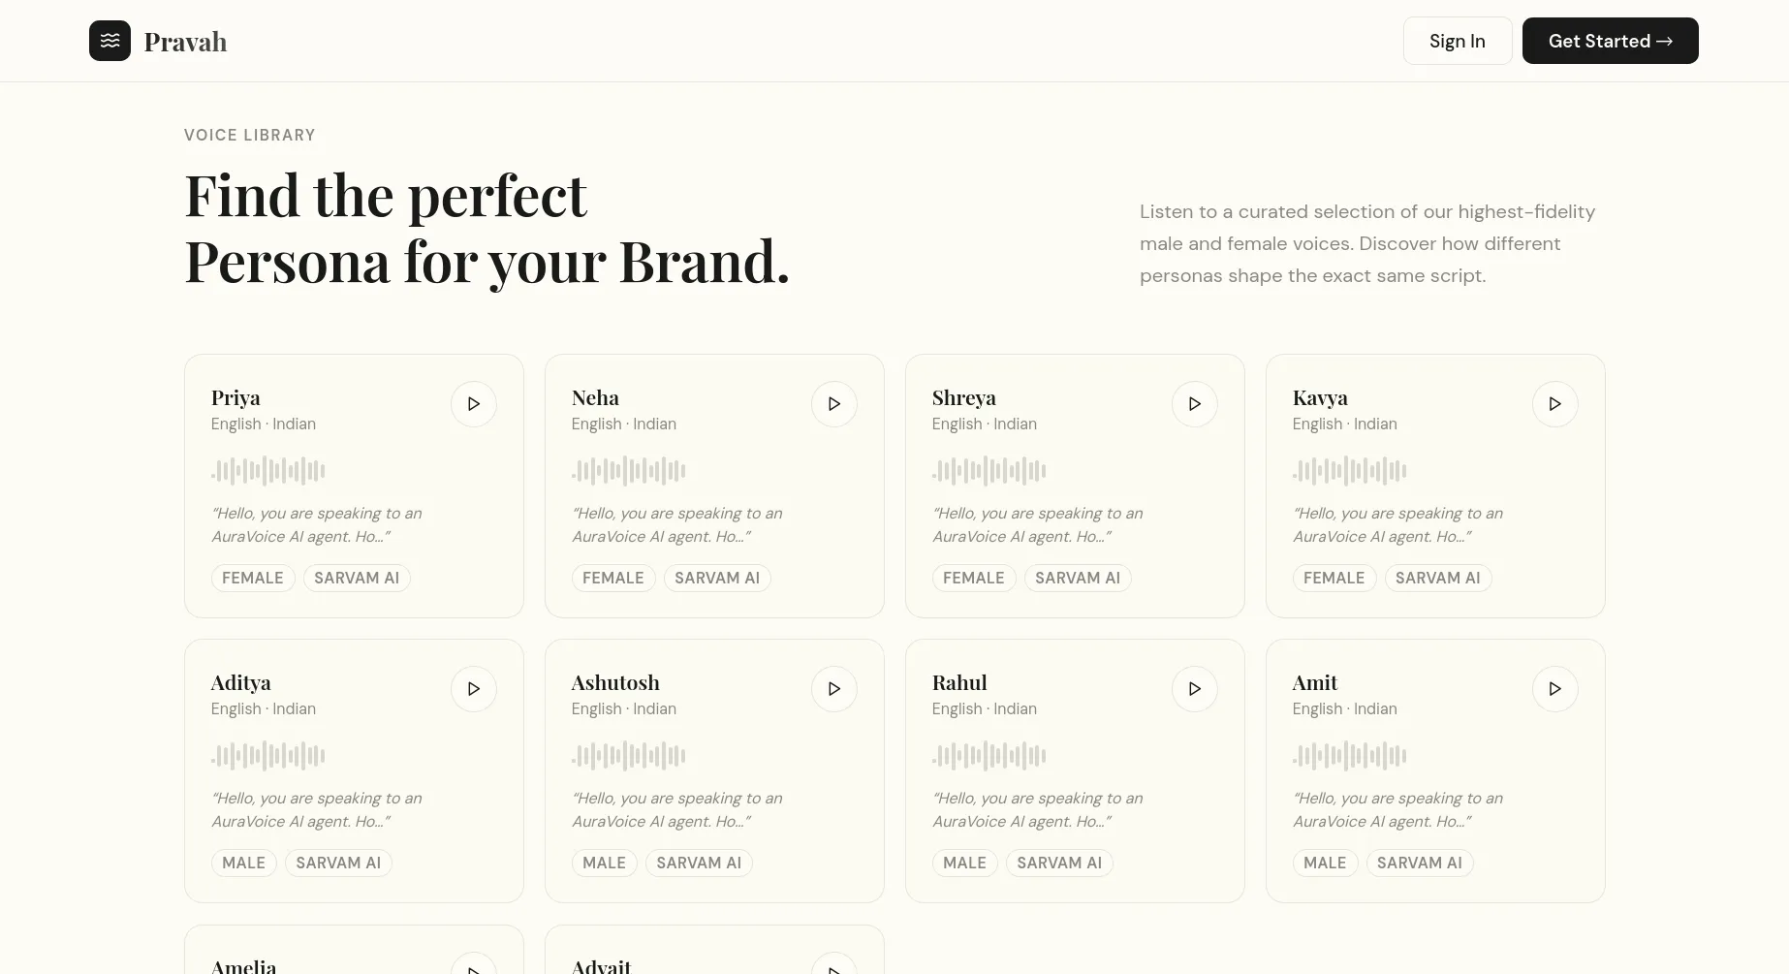Click the Get Started button
The height and width of the screenshot is (974, 1789).
pyautogui.click(x=1610, y=41)
